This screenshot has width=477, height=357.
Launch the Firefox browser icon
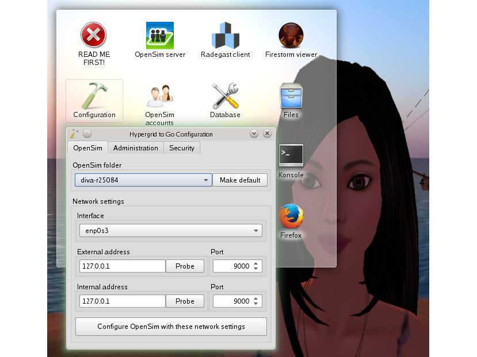coord(291,216)
